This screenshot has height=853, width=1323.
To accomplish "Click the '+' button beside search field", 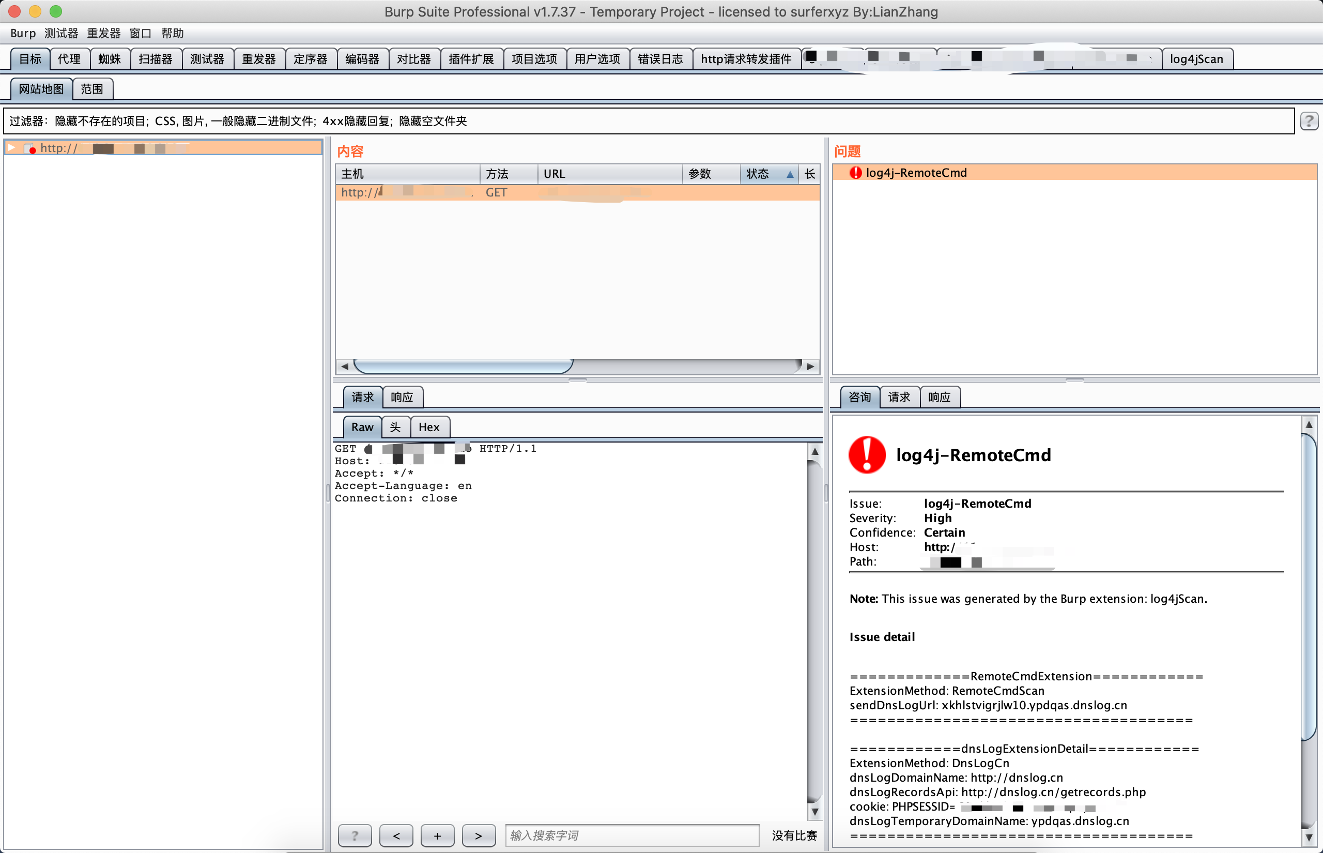I will tap(437, 835).
